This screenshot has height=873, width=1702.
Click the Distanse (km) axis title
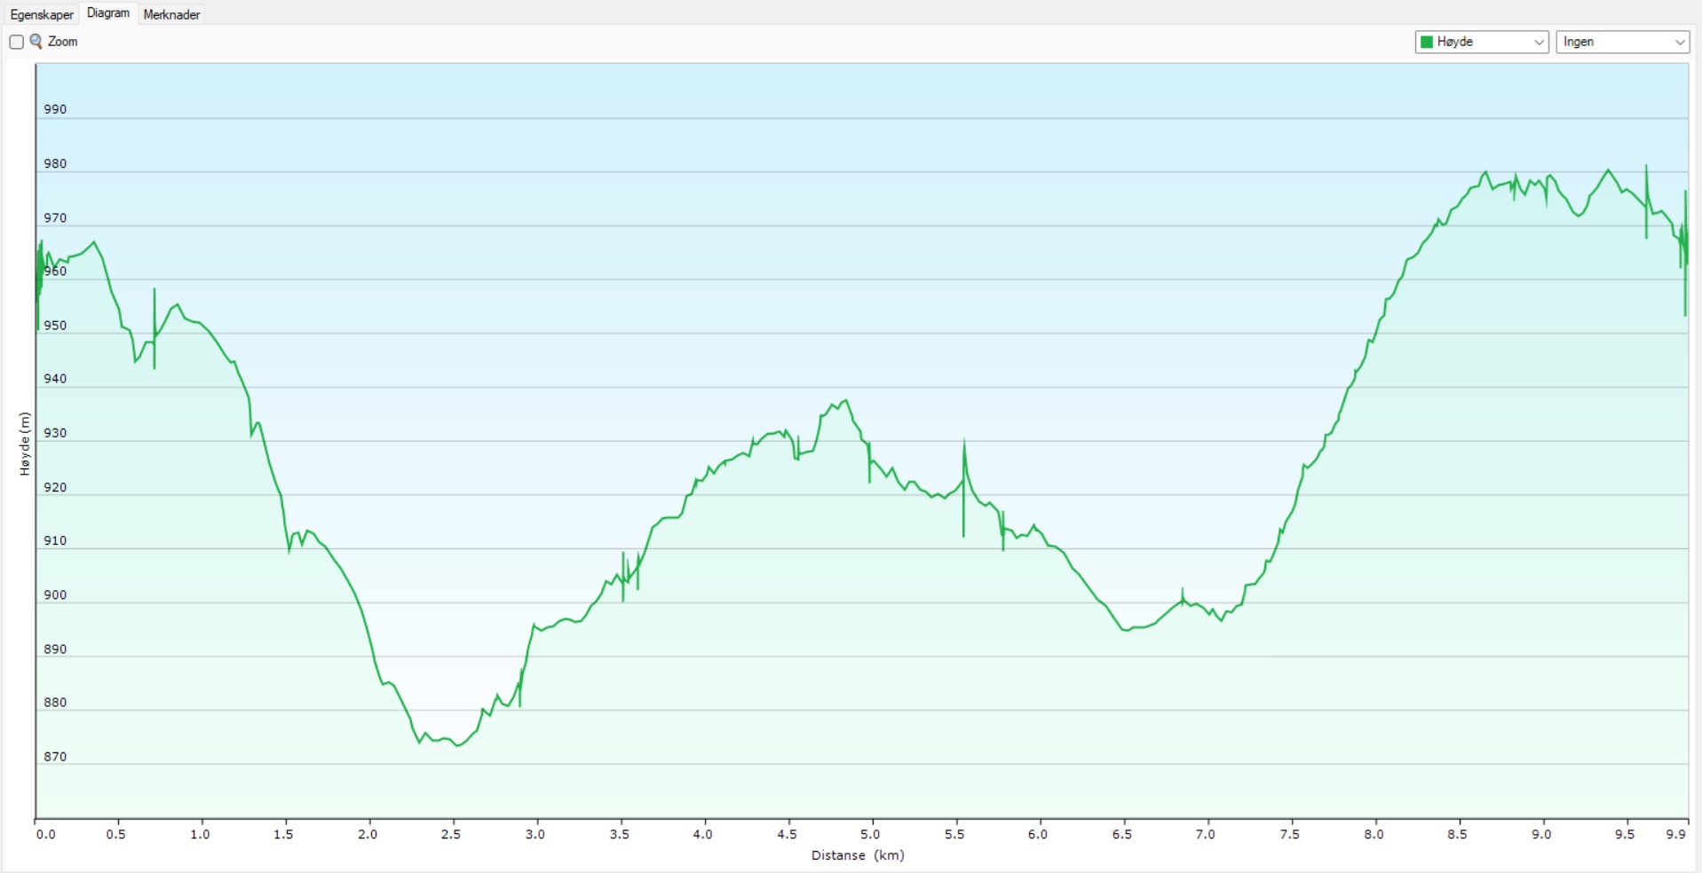[x=858, y=855]
